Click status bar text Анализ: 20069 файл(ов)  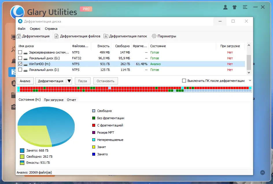tap(34, 172)
